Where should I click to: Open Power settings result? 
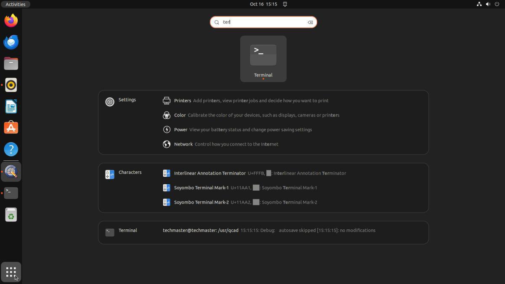coord(181,130)
